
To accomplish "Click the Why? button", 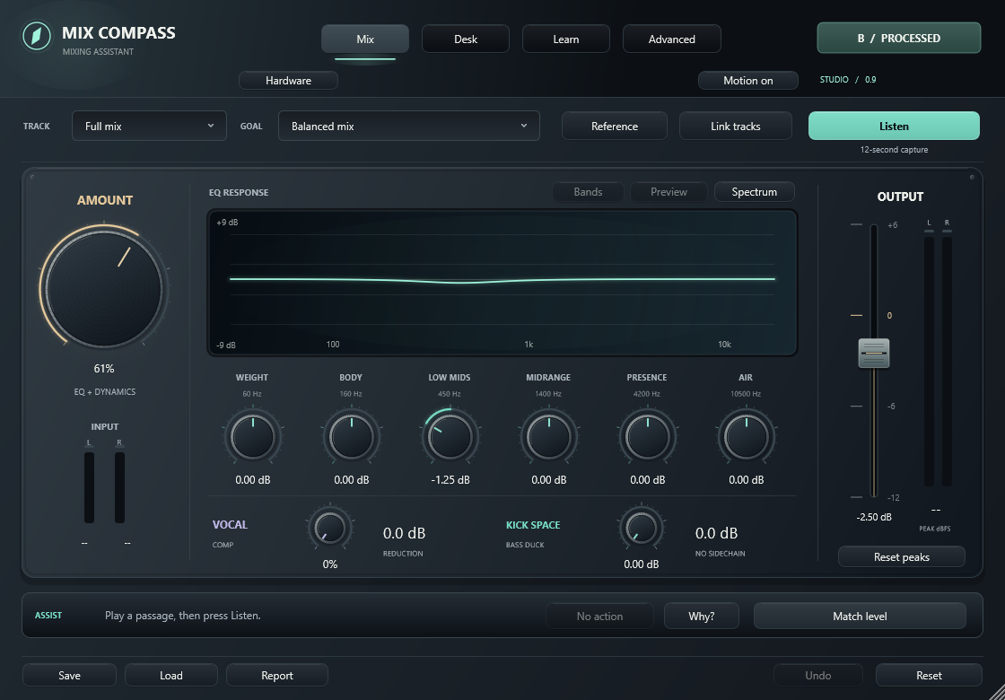I will tap(701, 616).
